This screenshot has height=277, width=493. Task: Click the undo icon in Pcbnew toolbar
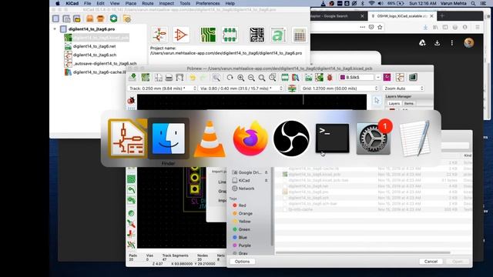pos(193,78)
